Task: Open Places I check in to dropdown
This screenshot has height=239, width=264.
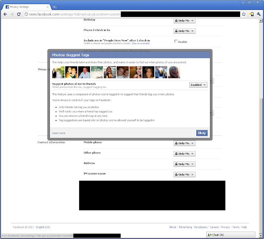Action: point(184,31)
